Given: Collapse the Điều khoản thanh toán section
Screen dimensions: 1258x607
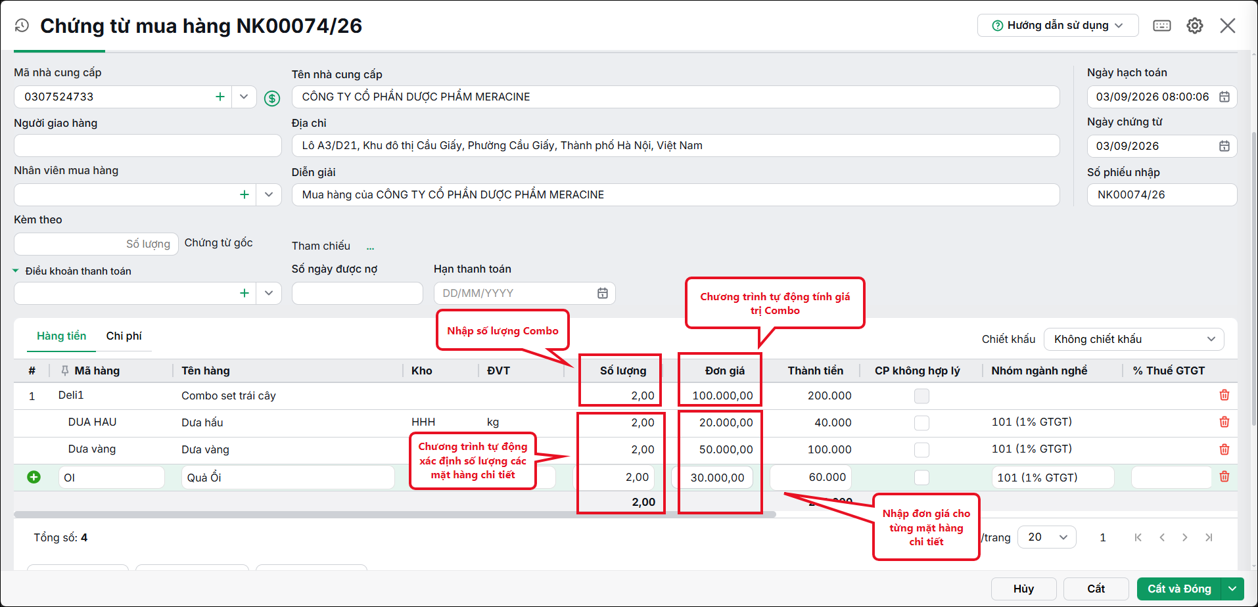Looking at the screenshot, I should point(16,271).
